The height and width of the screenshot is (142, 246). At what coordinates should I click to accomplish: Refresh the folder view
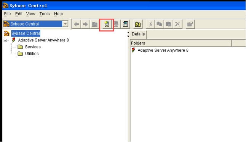pos(138,24)
